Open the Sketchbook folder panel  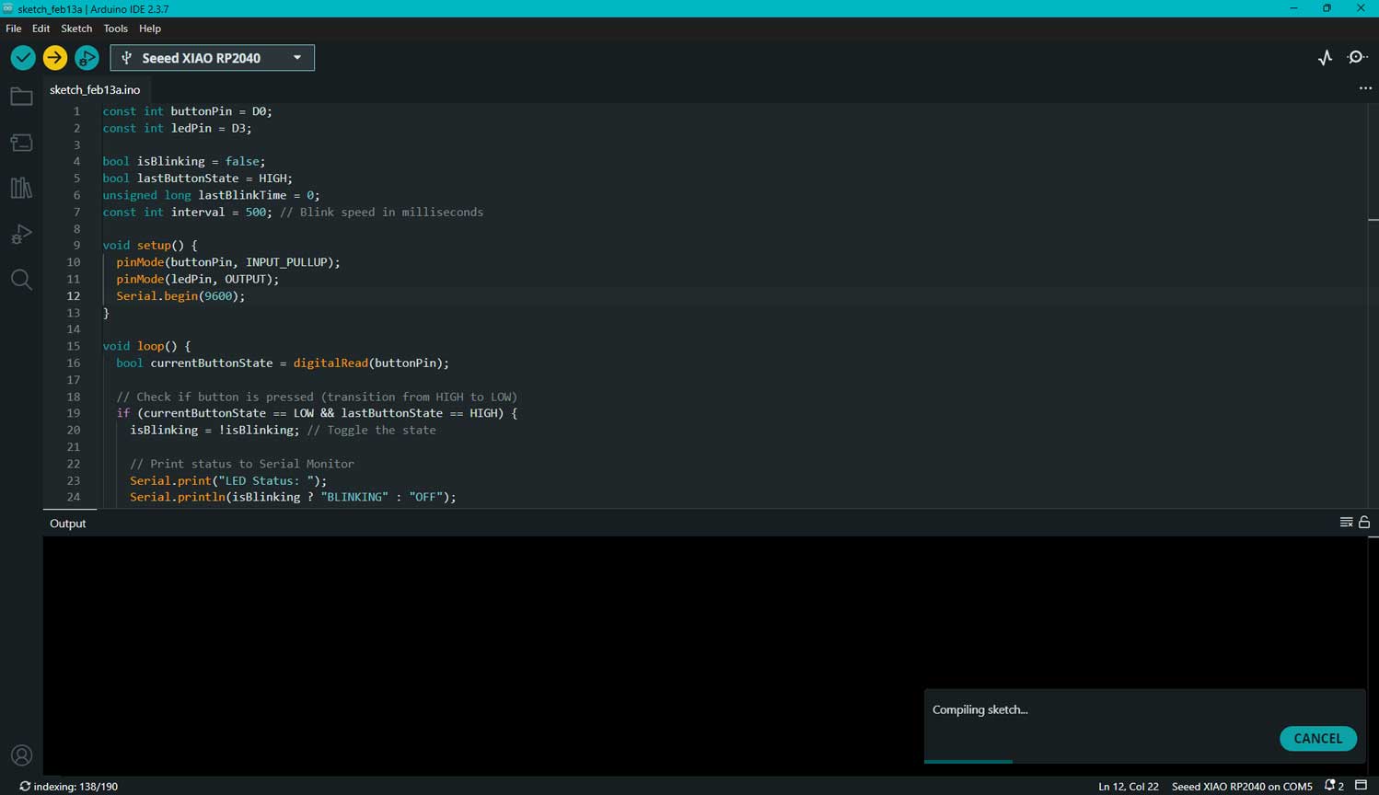pos(21,97)
